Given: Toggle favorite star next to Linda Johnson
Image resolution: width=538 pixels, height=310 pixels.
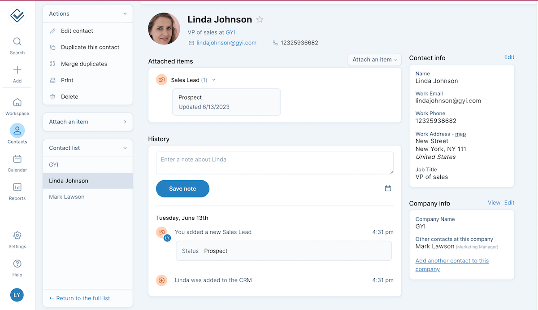Looking at the screenshot, I should (x=260, y=20).
